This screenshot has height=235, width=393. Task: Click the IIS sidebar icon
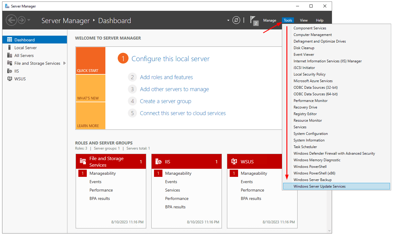pos(9,71)
